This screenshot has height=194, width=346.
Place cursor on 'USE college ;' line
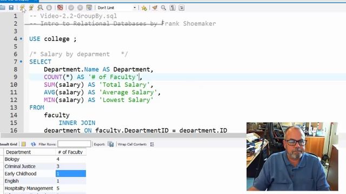tap(53, 39)
